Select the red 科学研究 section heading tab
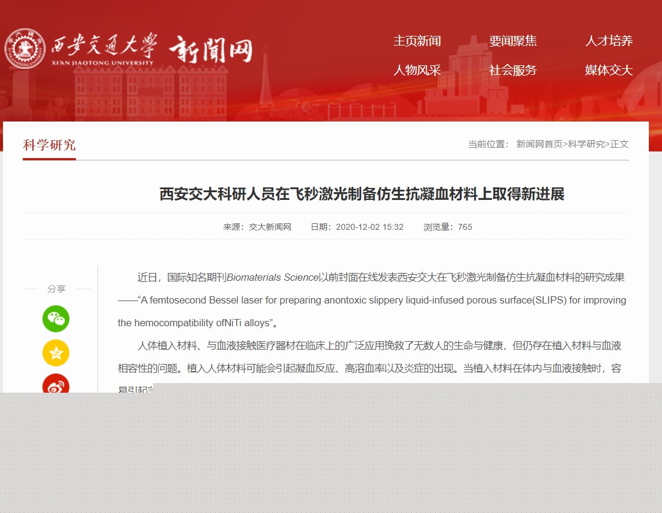Image resolution: width=662 pixels, height=513 pixels. [49, 145]
